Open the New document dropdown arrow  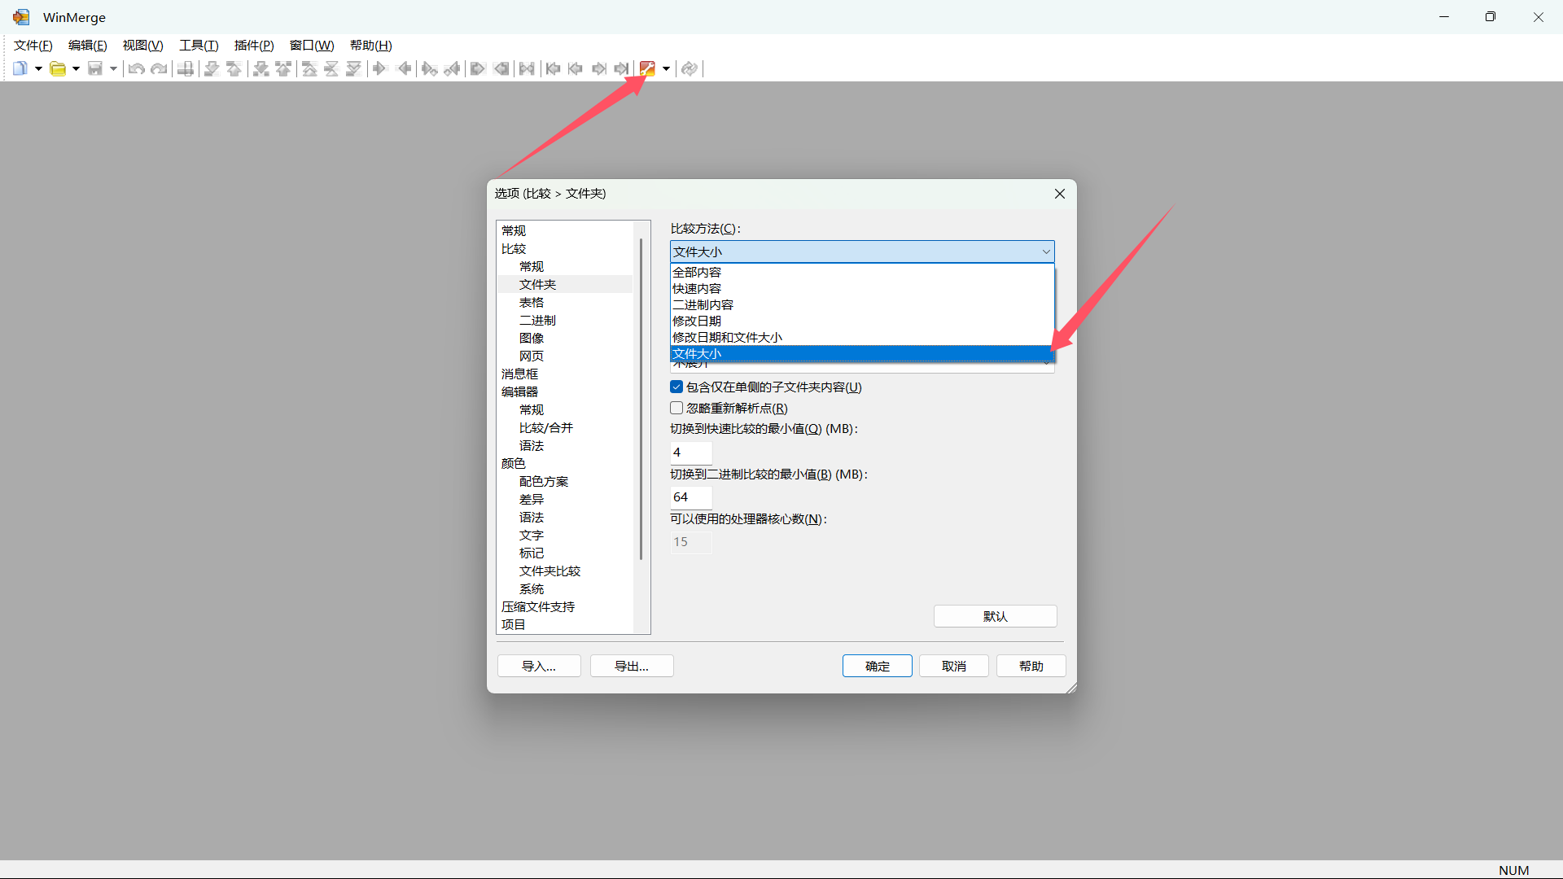click(x=38, y=68)
